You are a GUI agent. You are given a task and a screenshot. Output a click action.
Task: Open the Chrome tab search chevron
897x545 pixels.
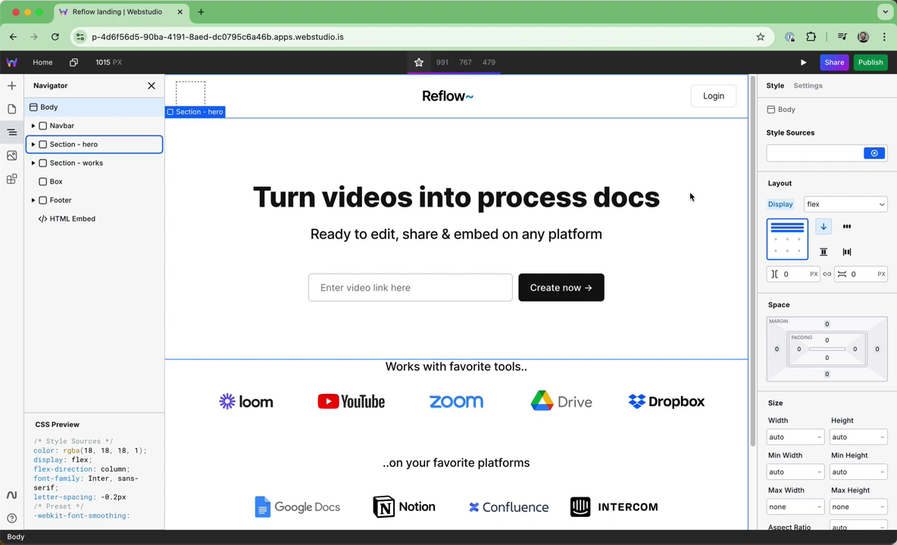(885, 12)
